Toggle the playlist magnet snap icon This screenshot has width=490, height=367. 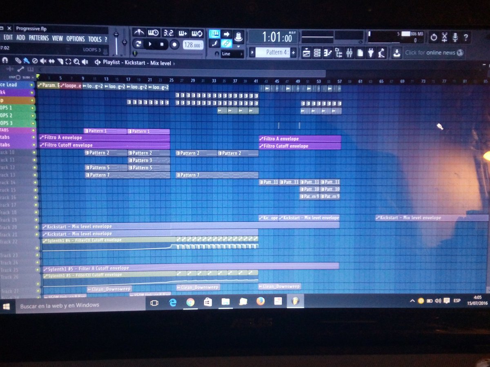point(5,61)
